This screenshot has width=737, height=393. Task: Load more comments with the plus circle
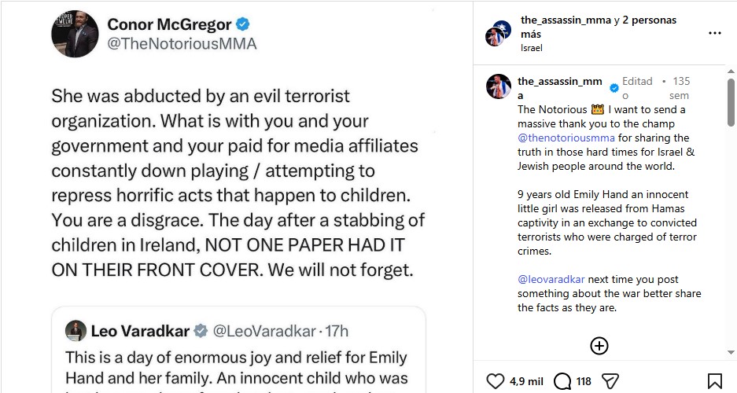[x=599, y=346]
